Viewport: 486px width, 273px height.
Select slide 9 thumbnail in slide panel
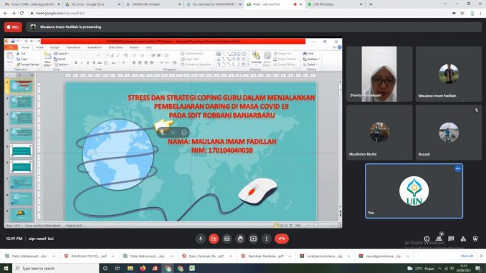pos(21,214)
